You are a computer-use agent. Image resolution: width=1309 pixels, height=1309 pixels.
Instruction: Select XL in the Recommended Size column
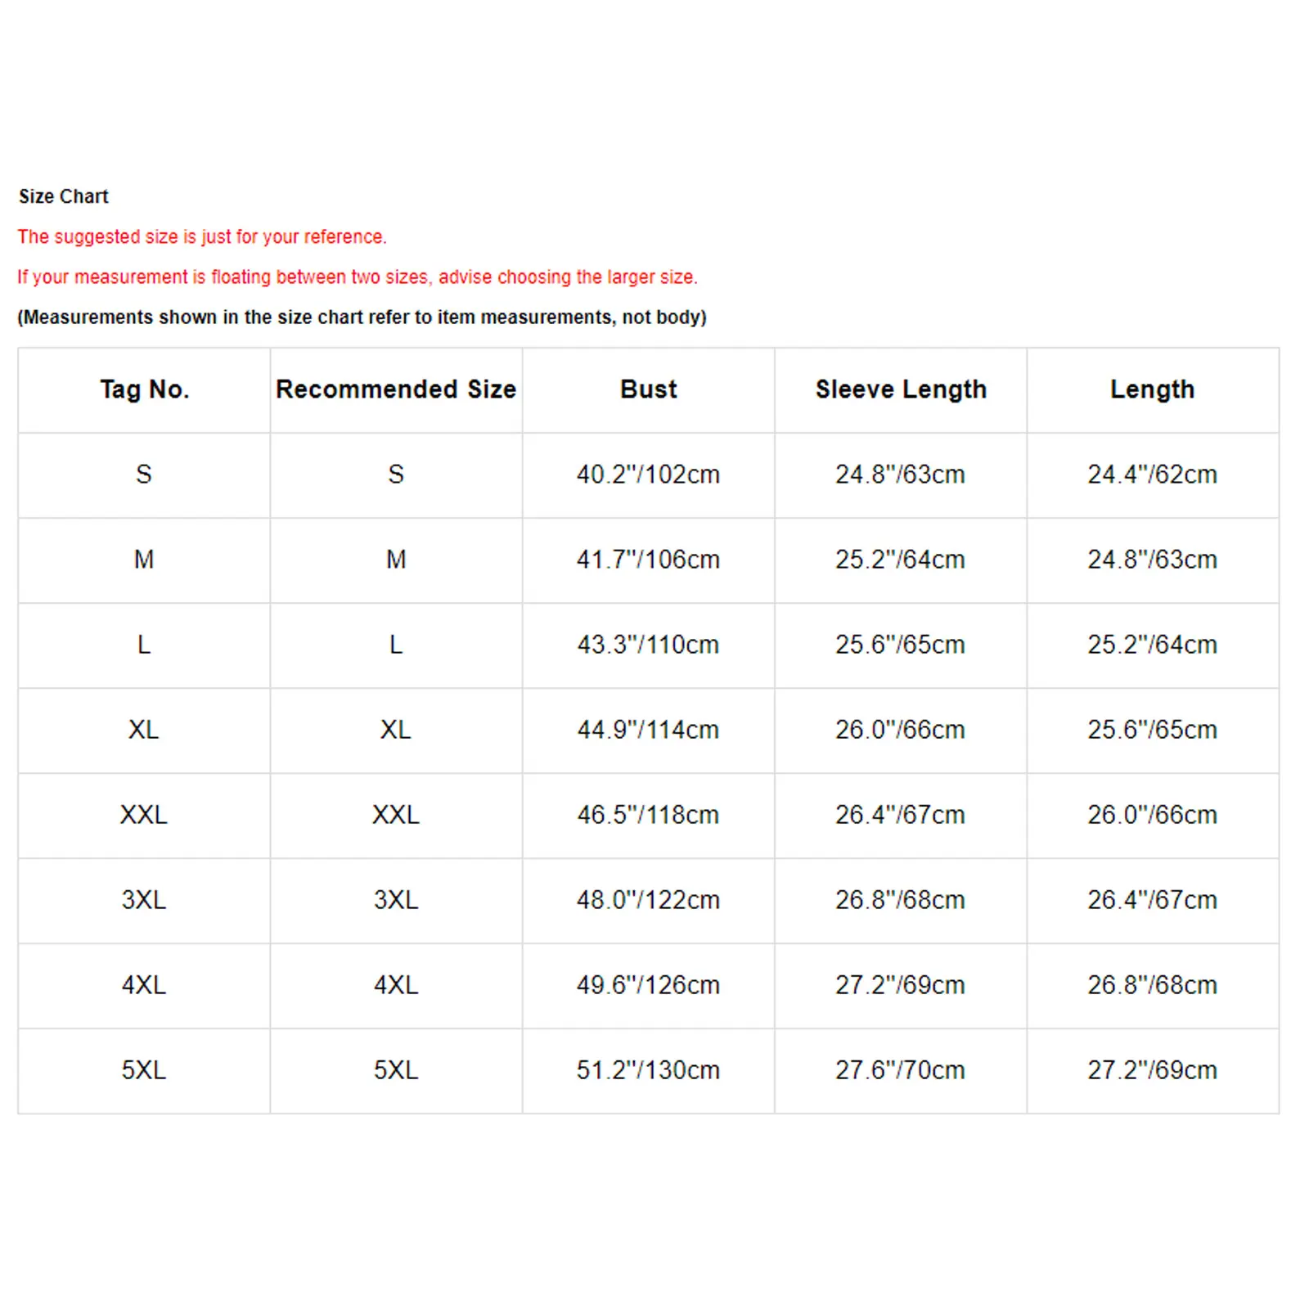396,730
